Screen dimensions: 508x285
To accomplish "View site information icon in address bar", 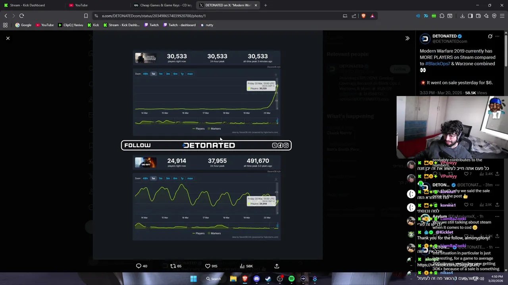I will [96, 16].
